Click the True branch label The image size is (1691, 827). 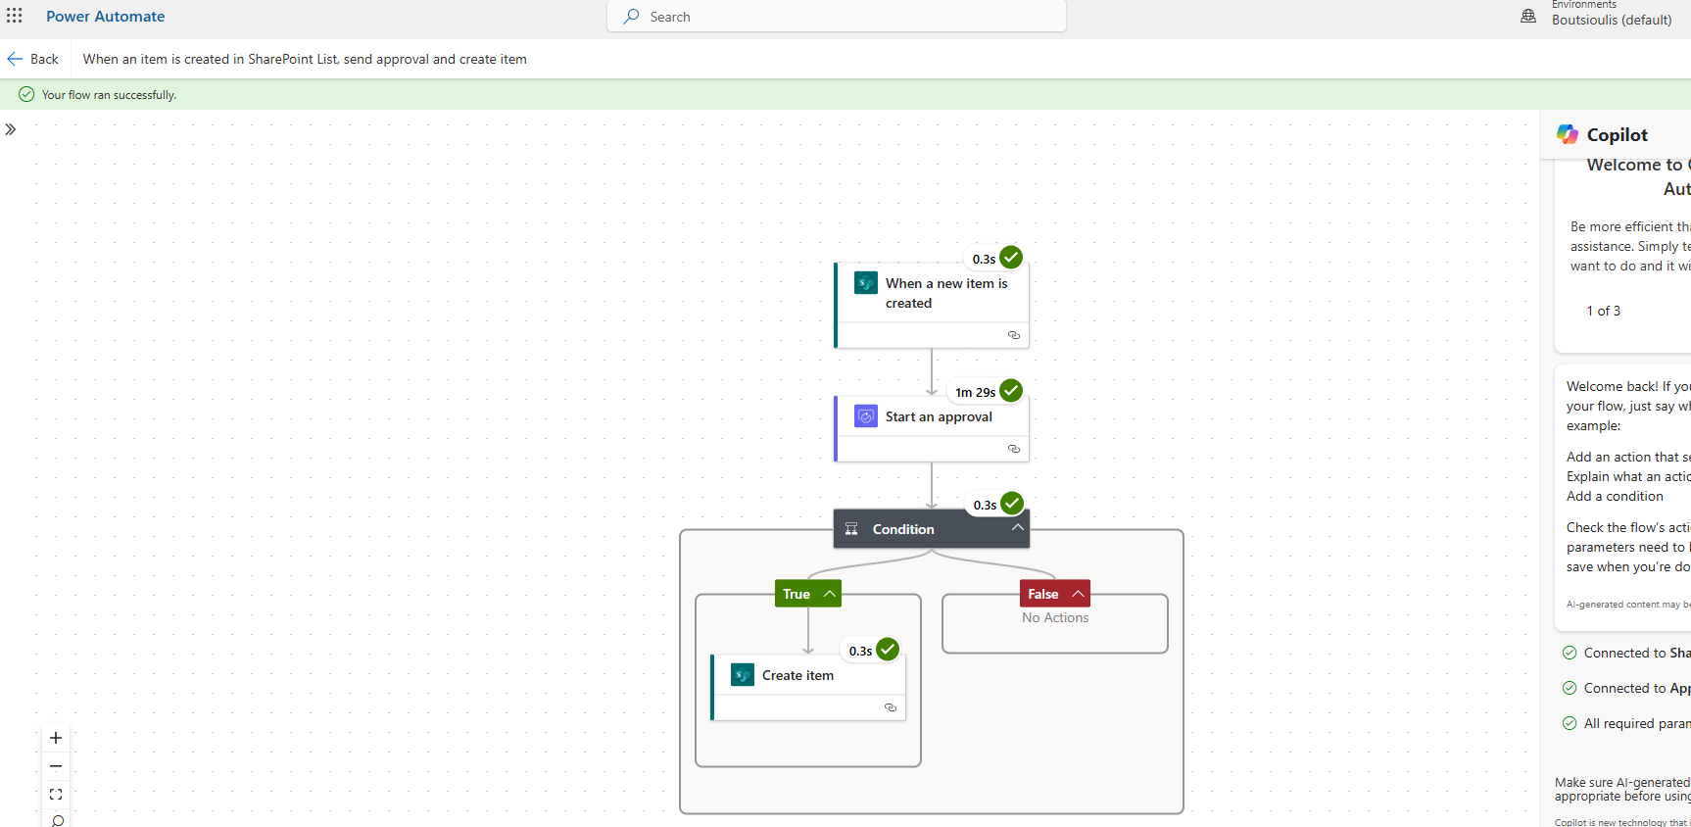click(x=797, y=594)
